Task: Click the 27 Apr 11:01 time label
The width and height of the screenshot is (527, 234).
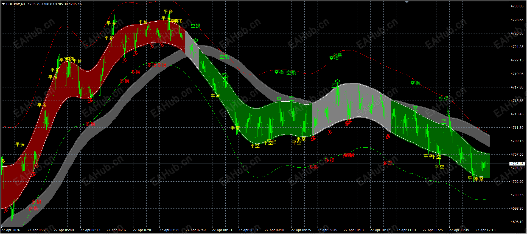Action: (x=406, y=230)
